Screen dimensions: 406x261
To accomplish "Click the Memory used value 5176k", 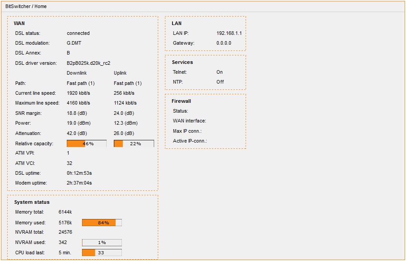I will pyautogui.click(x=65, y=223).
